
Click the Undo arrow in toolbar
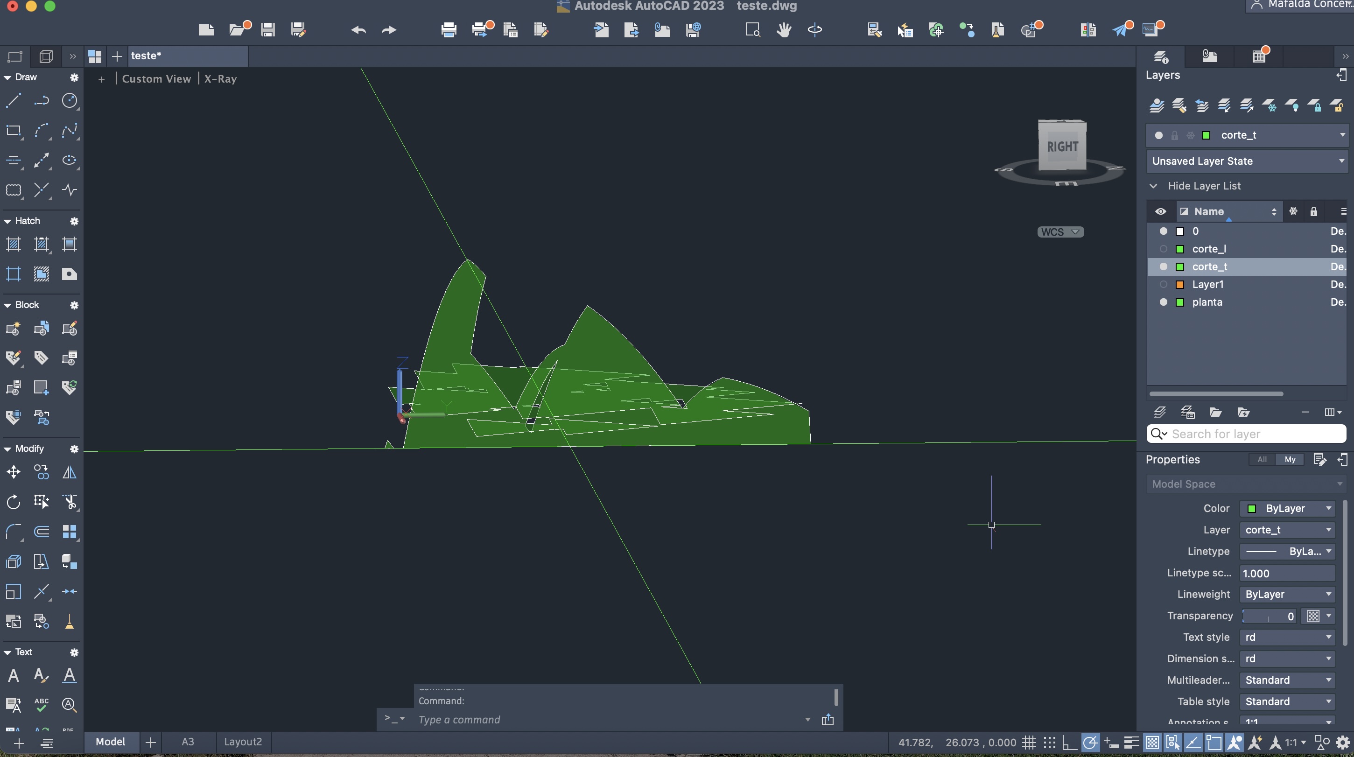pos(358,30)
